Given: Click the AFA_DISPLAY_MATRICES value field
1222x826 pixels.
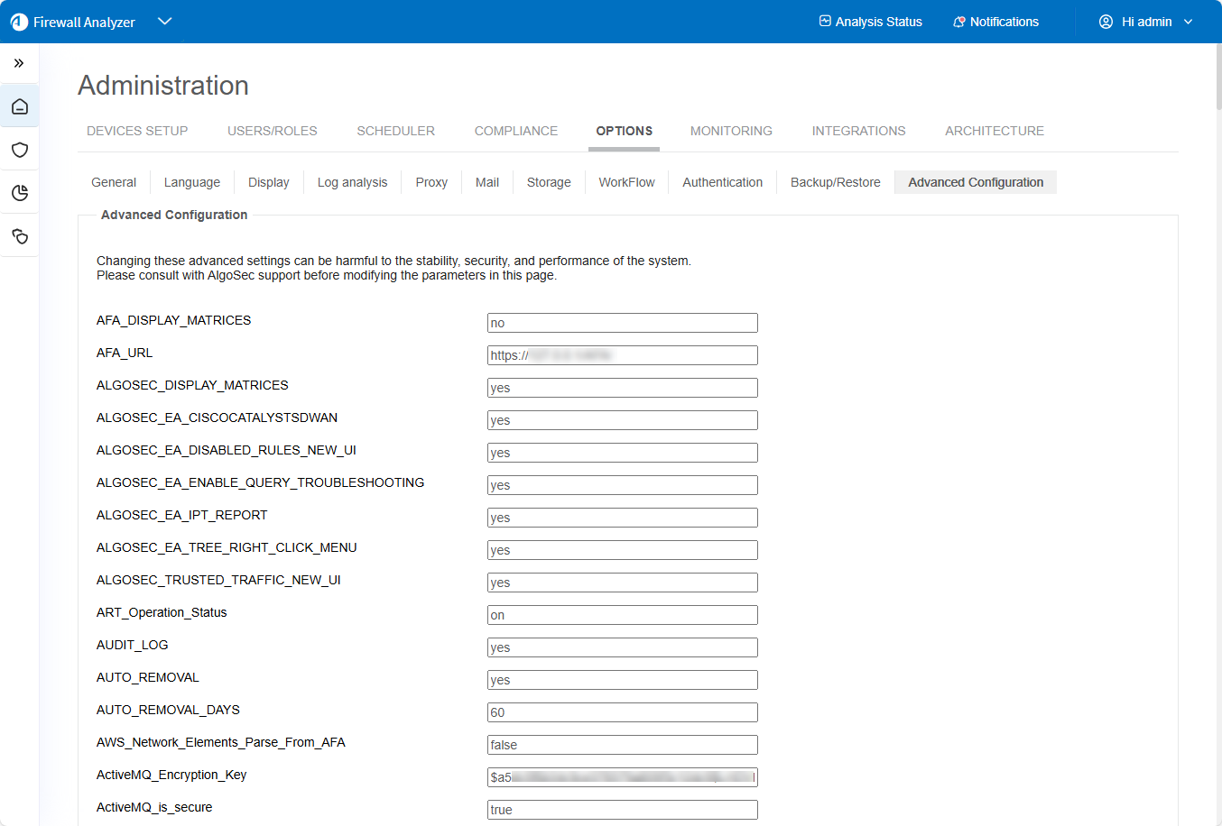Looking at the screenshot, I should tap(622, 323).
